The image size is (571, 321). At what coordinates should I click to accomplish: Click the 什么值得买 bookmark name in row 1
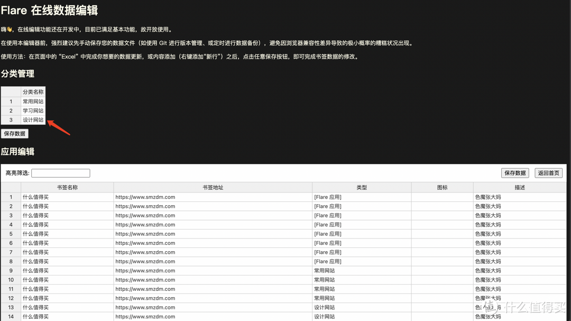[35, 197]
